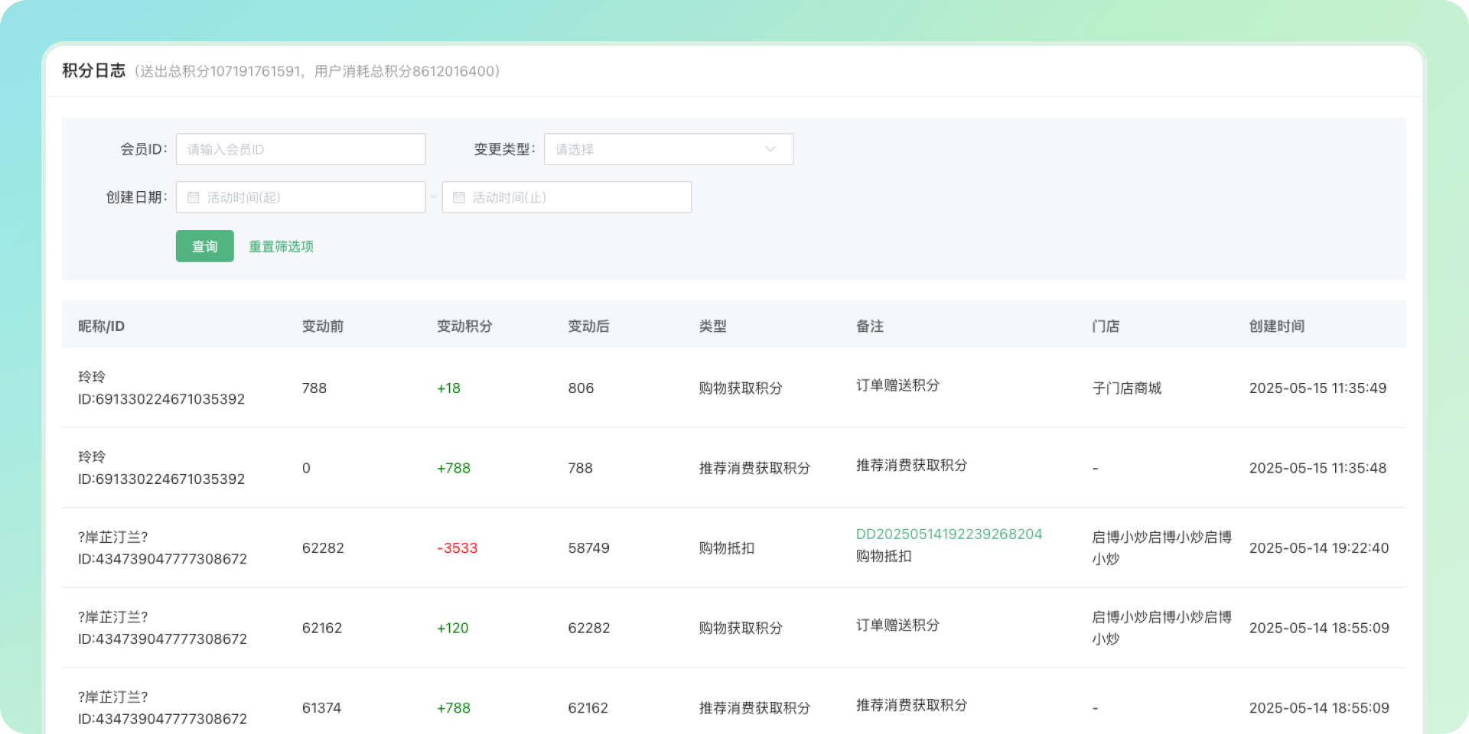The width and height of the screenshot is (1469, 734).
Task: Click 购物抵扣 type cell
Action: point(727,548)
